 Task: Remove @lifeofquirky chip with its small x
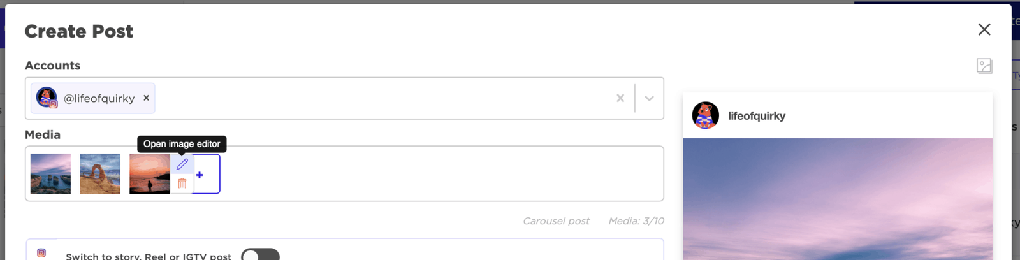click(x=146, y=98)
